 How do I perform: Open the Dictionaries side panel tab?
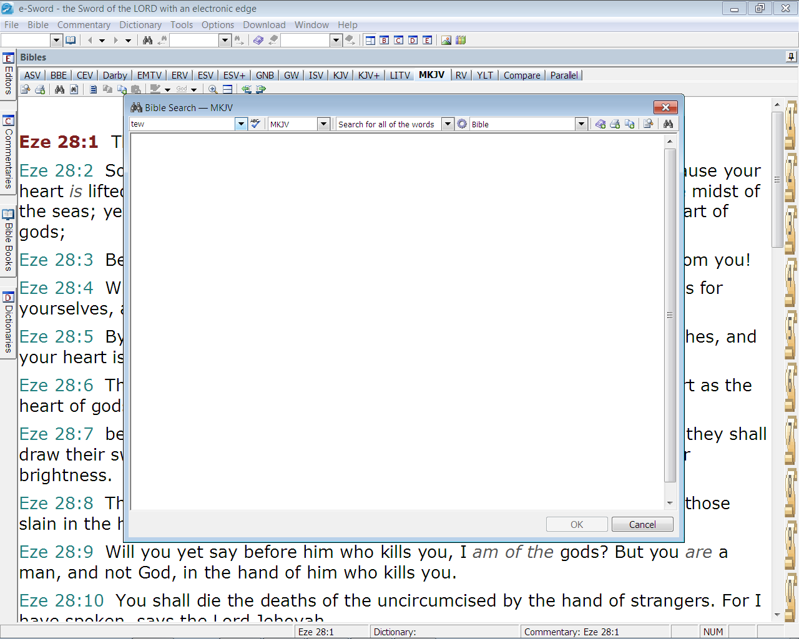coord(8,323)
